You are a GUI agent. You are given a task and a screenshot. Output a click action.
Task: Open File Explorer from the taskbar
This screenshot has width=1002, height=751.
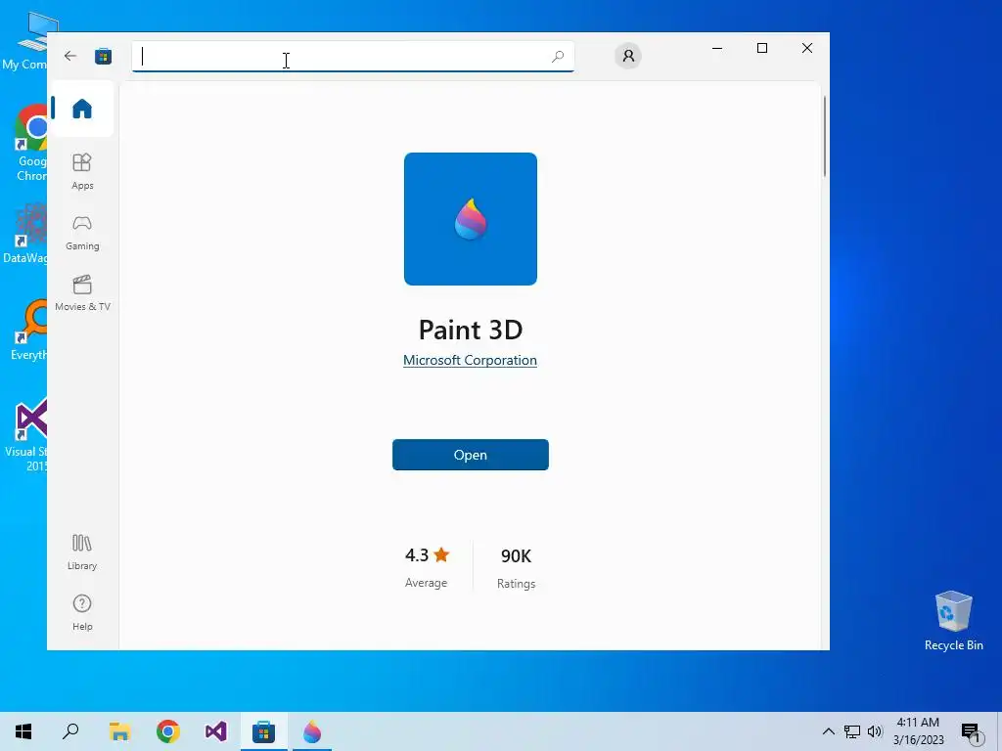click(x=119, y=731)
